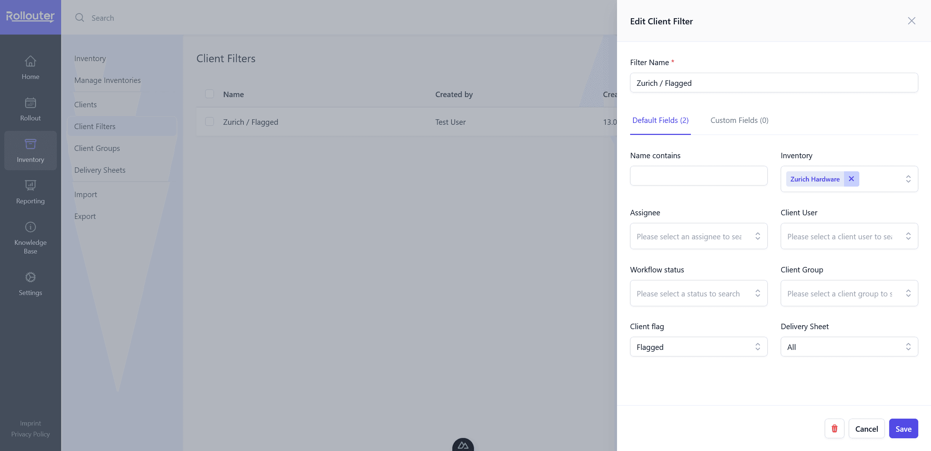
Task: Click the Rollouter logo
Action: pos(30,16)
